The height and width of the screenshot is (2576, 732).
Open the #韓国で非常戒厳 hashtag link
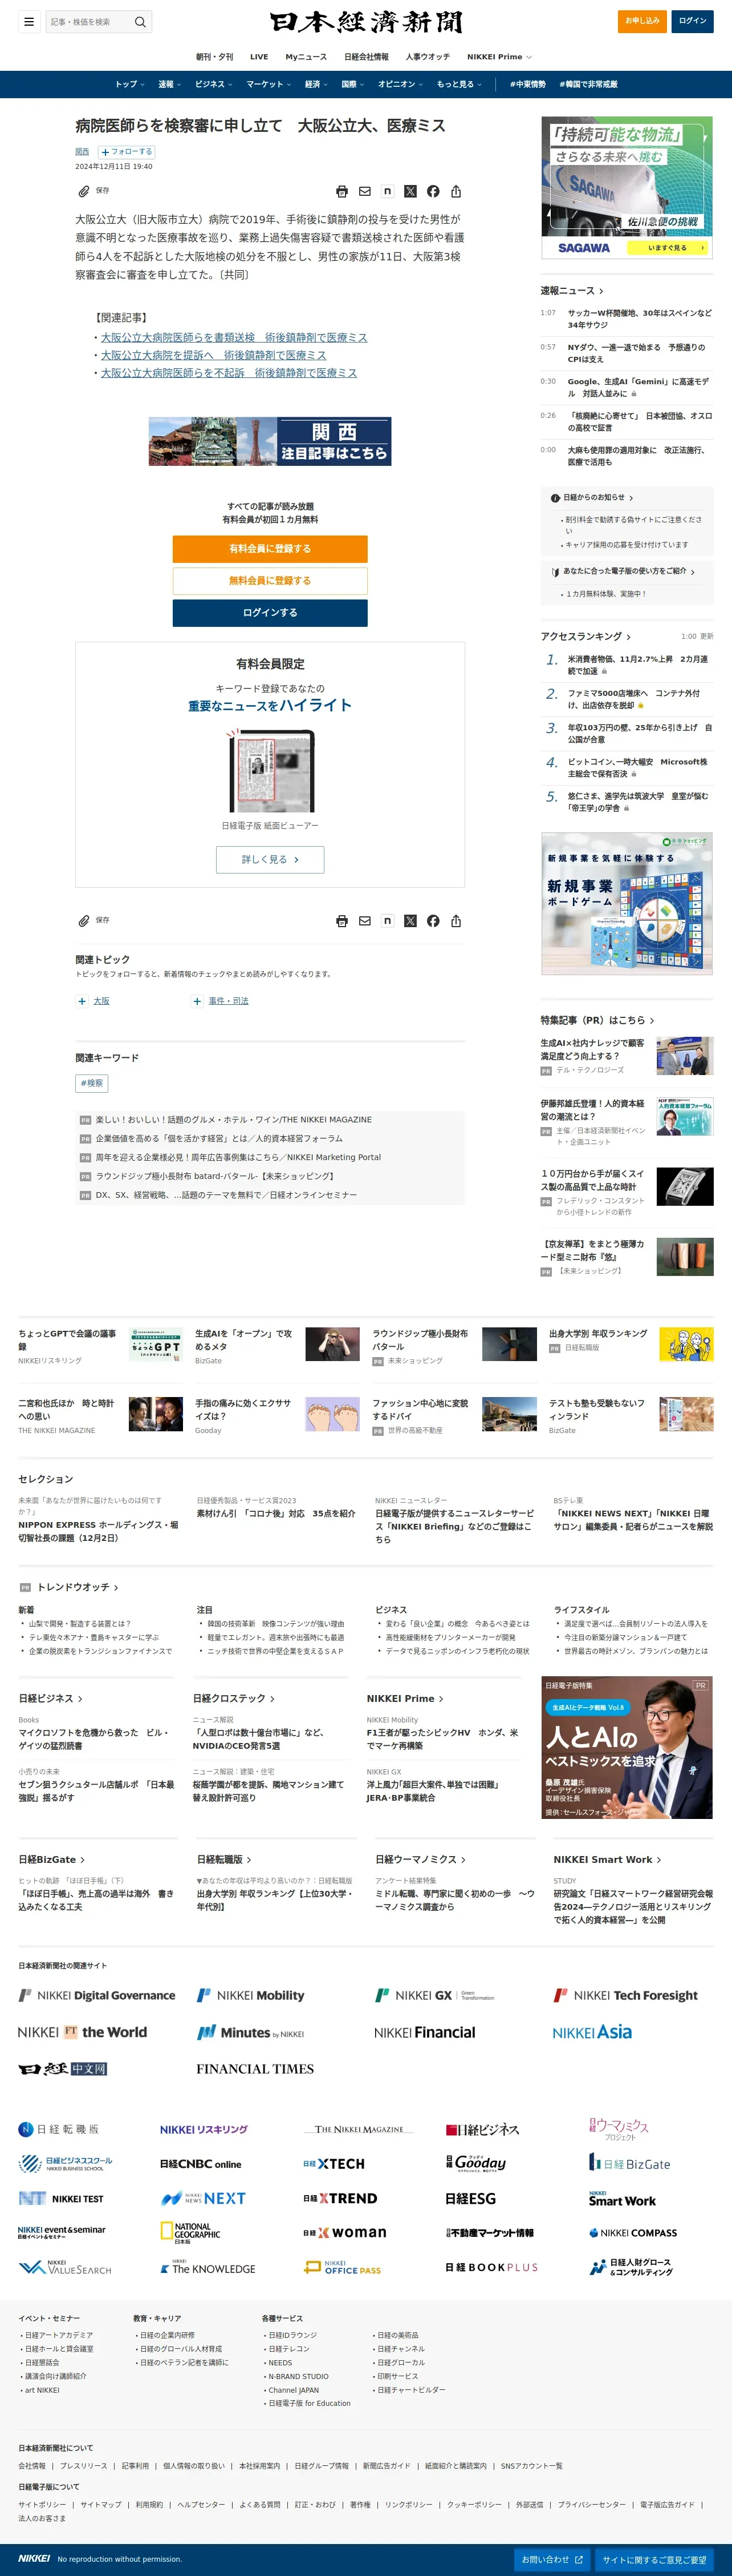588,84
